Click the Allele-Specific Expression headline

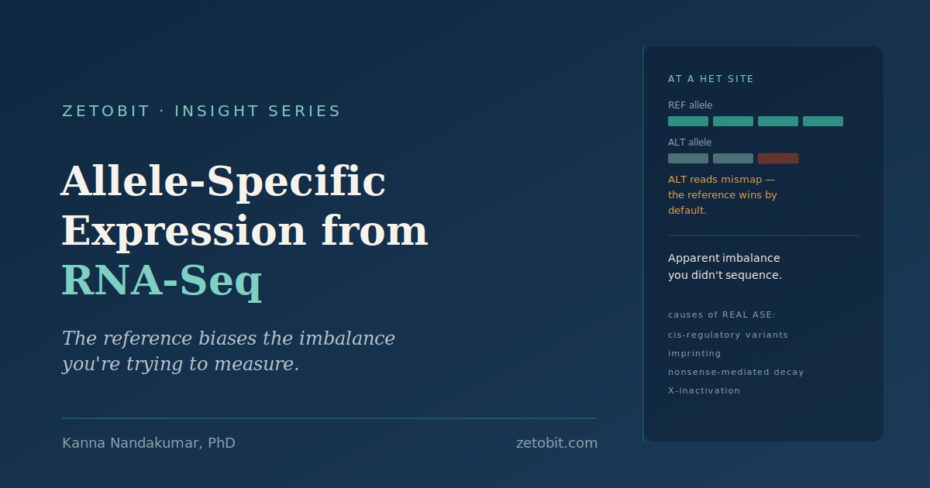(x=244, y=205)
